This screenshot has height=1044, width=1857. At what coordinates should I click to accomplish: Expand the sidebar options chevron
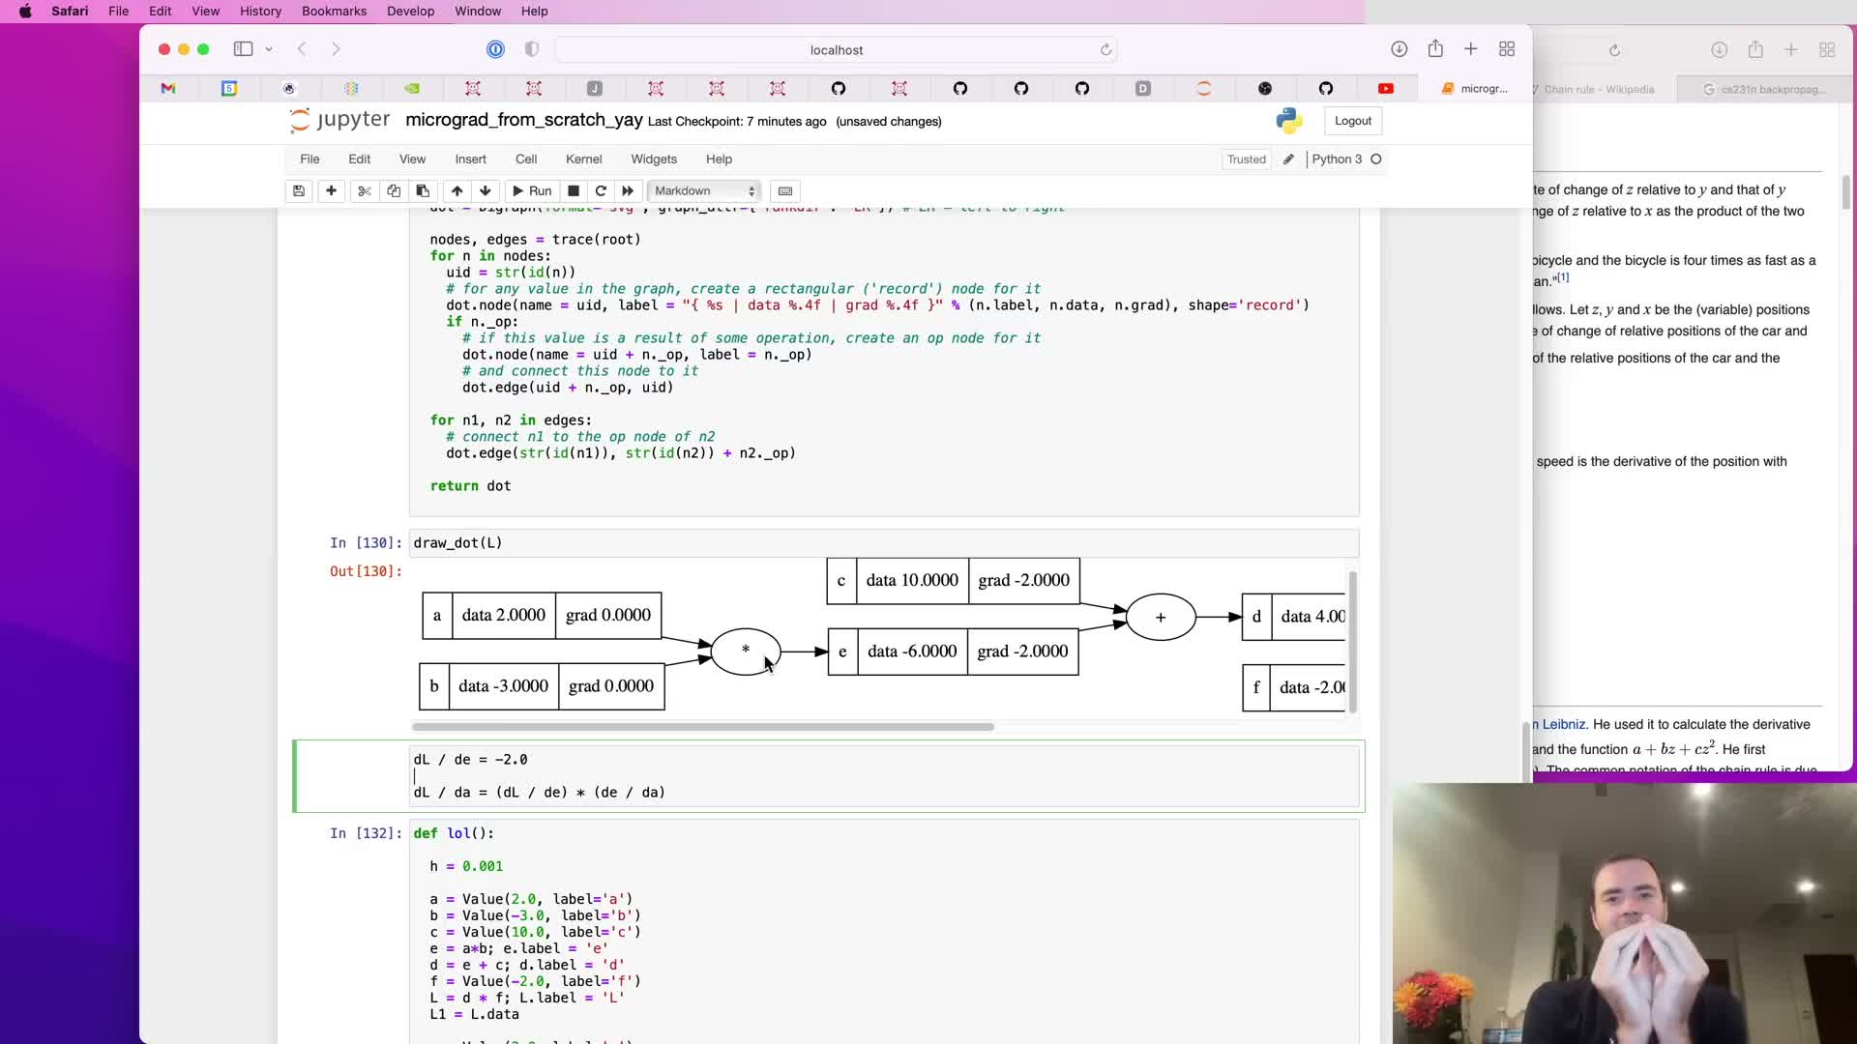pyautogui.click(x=269, y=49)
